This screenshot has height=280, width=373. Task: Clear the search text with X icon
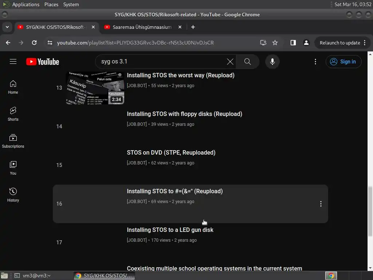(230, 62)
